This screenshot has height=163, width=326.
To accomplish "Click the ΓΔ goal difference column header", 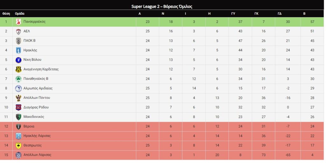I will click(280, 14).
